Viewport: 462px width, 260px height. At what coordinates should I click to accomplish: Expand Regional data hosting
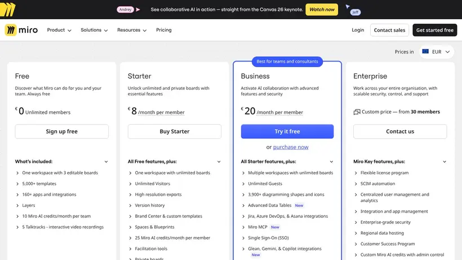pyautogui.click(x=379, y=233)
